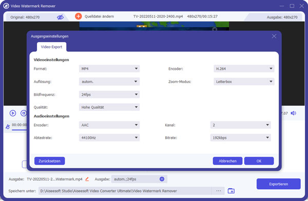Click the orange plus add-file icon

79,16
